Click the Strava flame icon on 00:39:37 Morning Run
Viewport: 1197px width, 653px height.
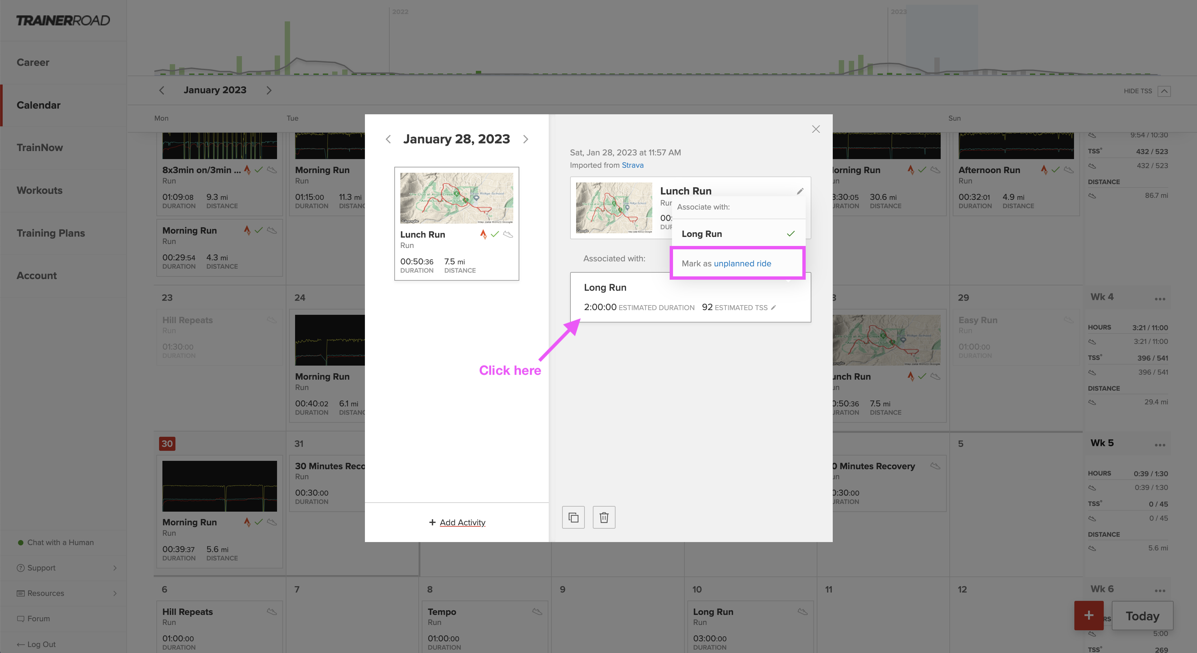[247, 522]
